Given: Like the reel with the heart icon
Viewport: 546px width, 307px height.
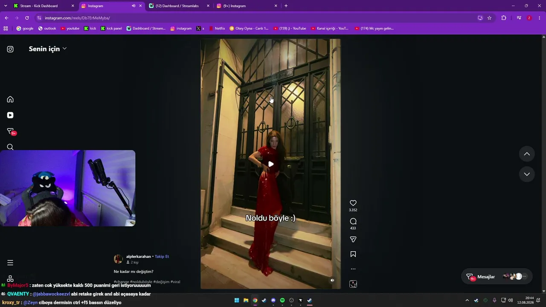Looking at the screenshot, I should point(353,203).
